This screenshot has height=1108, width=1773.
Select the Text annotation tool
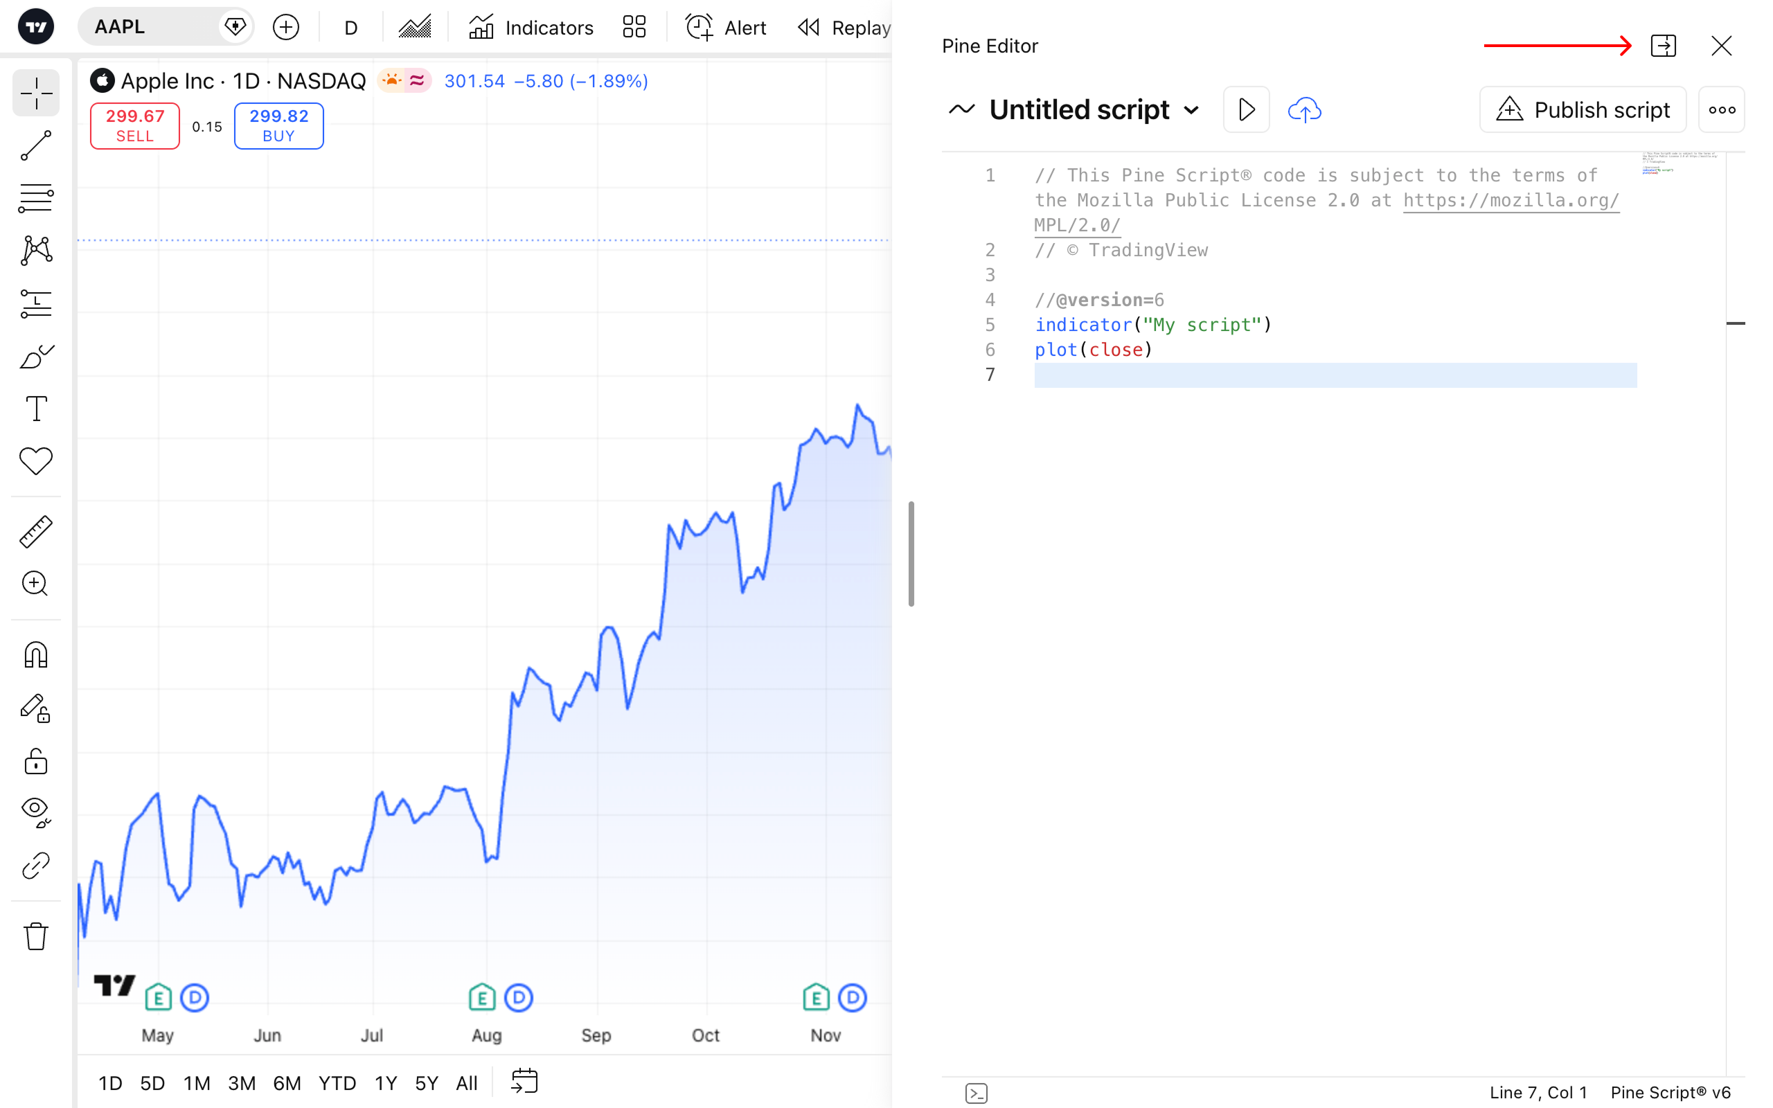(36, 409)
